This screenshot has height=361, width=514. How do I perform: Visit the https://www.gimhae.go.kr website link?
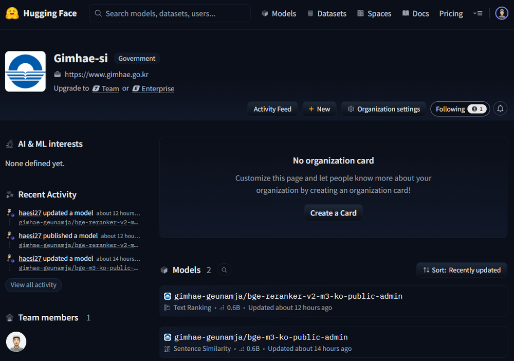coord(106,75)
